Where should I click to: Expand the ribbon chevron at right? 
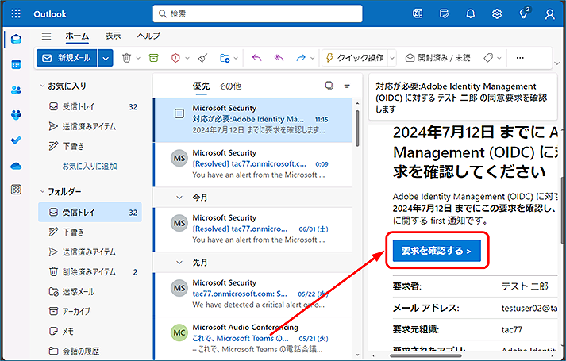pos(557,63)
